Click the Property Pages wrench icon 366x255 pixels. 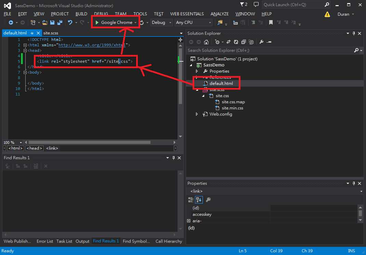coord(208,200)
